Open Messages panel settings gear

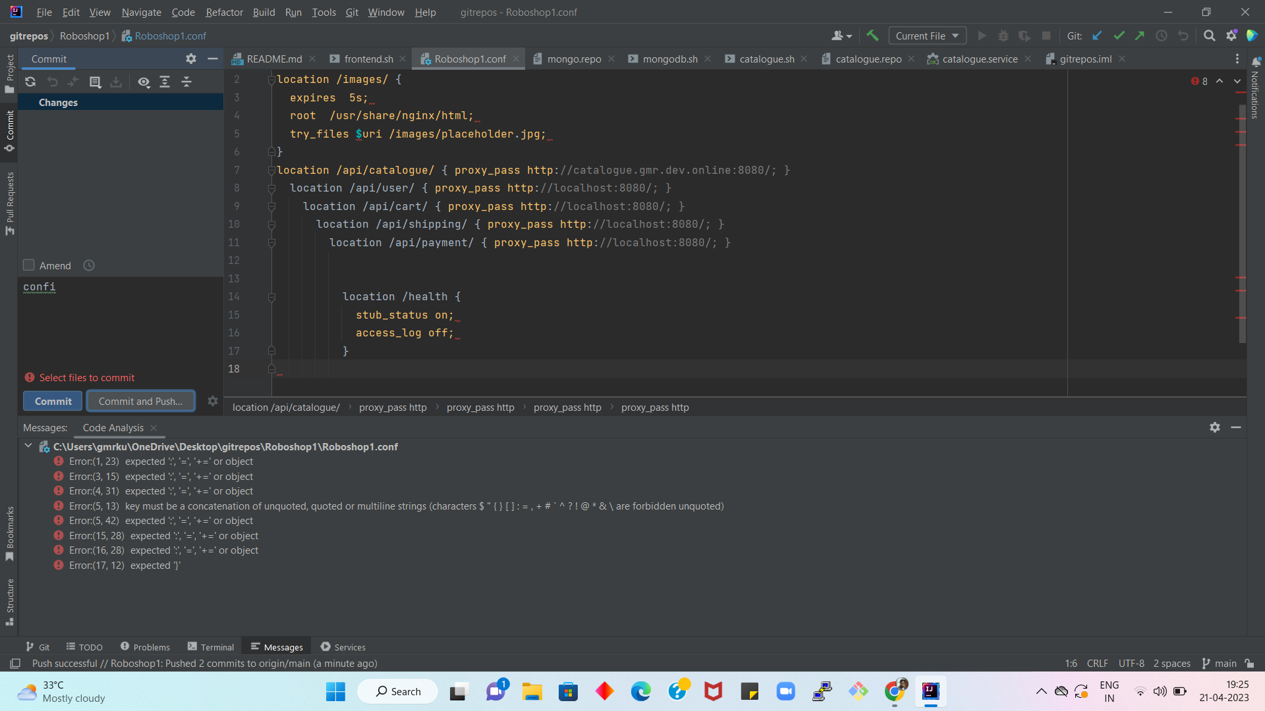tap(1215, 427)
